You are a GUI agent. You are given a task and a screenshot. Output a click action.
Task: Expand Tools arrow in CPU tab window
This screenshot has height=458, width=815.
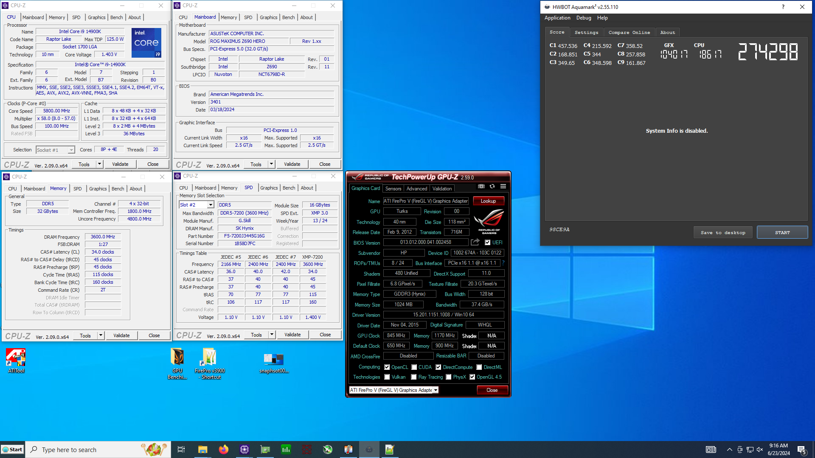100,164
